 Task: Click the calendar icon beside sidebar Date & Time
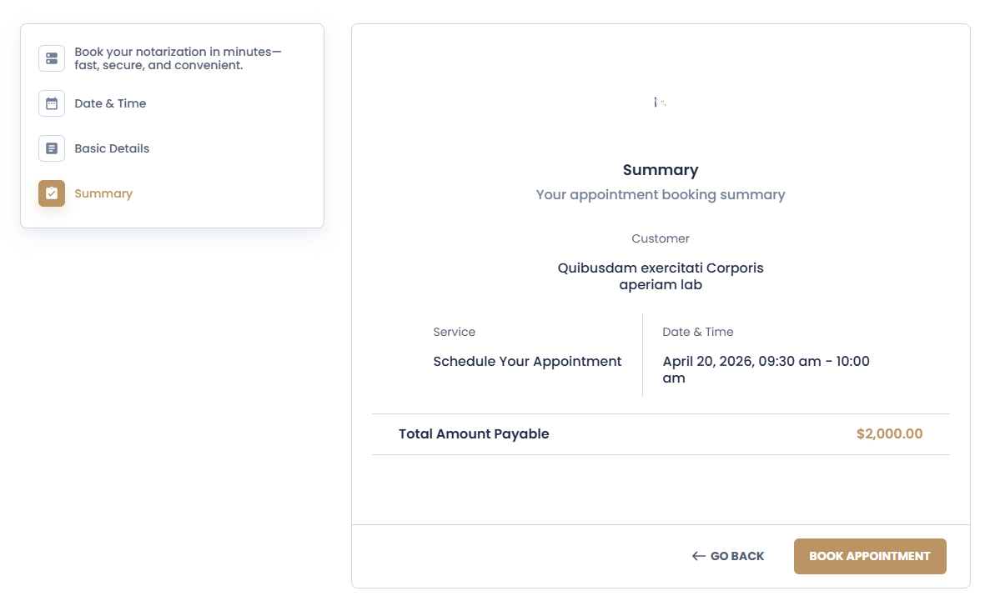52,103
